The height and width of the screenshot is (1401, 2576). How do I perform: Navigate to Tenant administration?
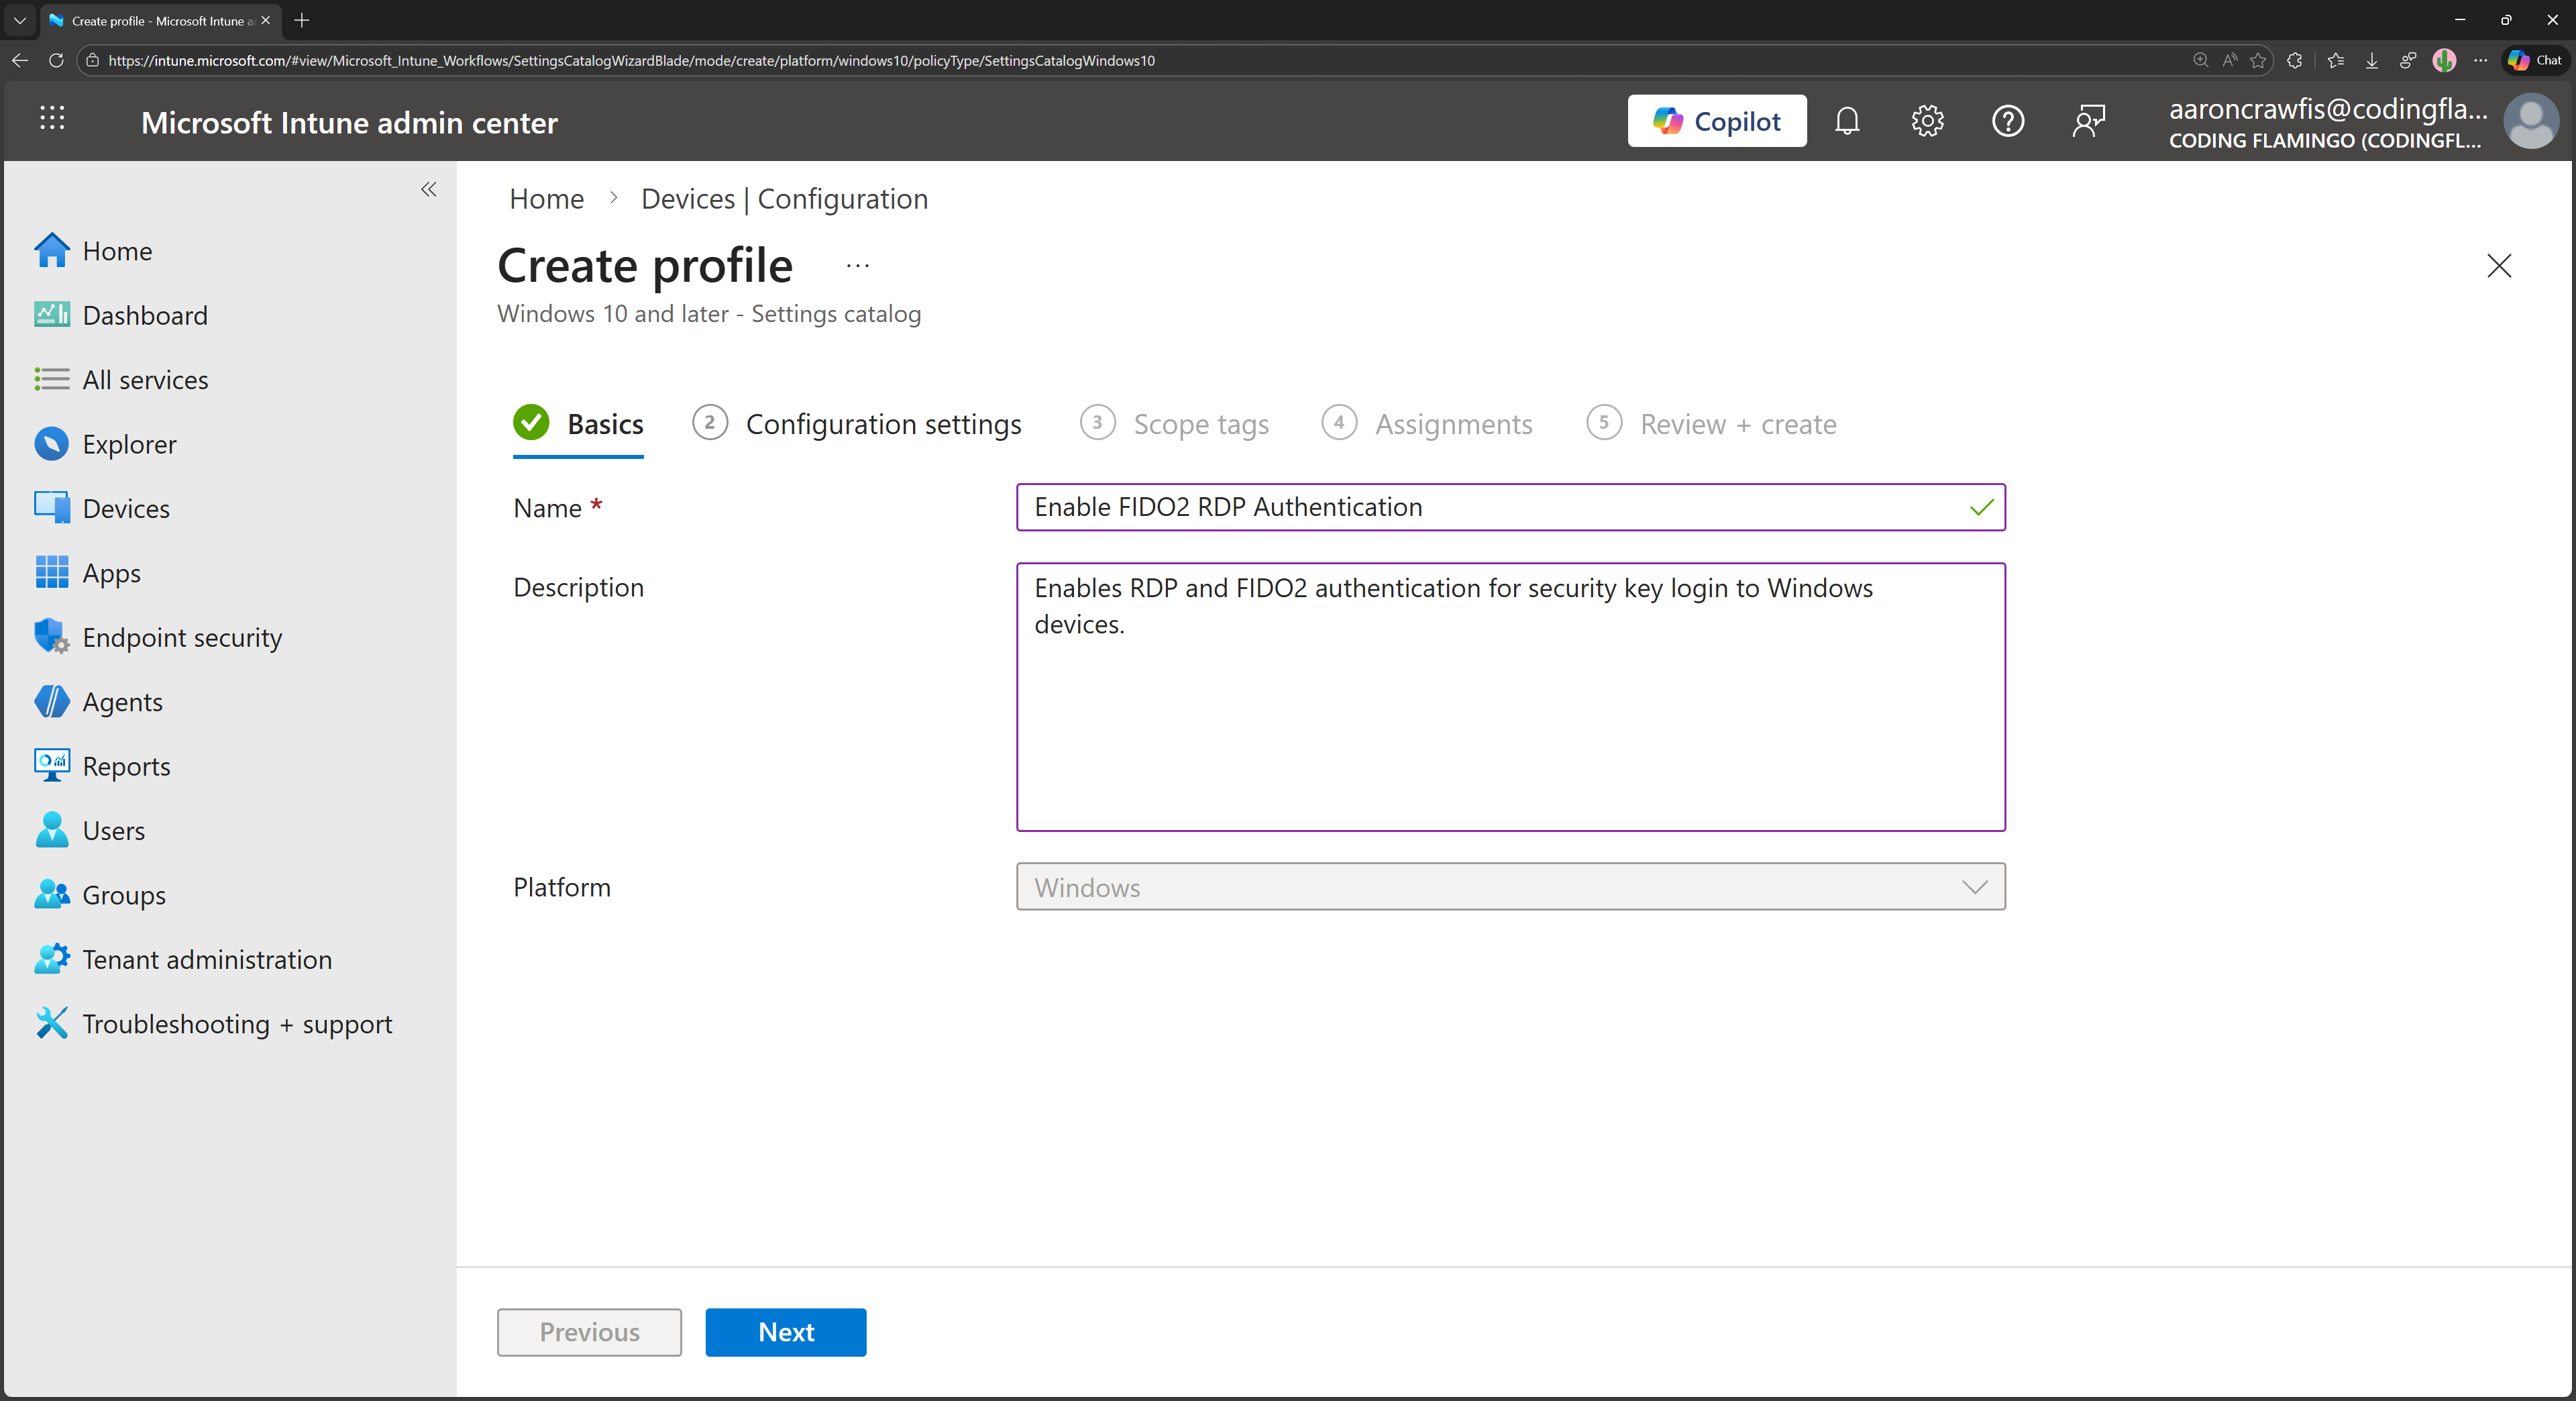pos(207,959)
